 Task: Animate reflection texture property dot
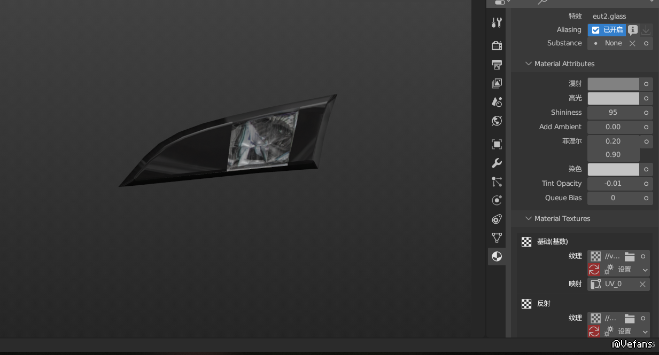(643, 319)
